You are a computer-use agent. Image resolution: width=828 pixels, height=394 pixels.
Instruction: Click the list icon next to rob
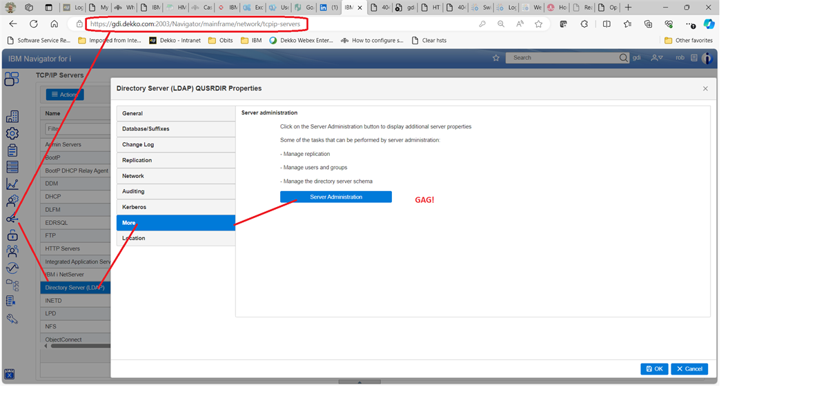693,58
